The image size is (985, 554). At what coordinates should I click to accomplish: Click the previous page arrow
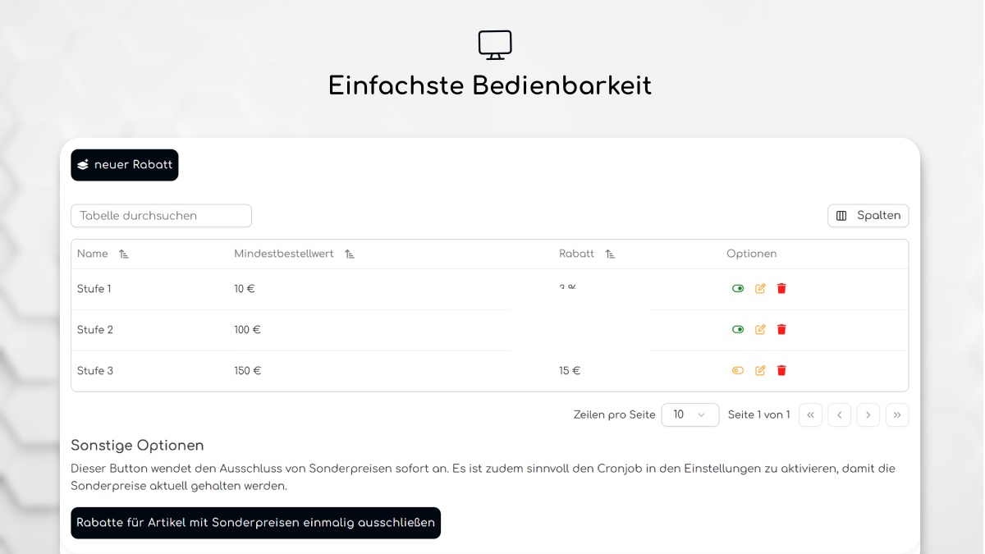[x=839, y=414]
